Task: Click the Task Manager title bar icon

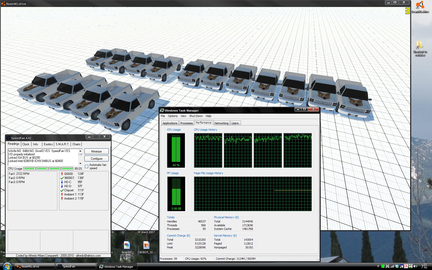Action: [x=162, y=111]
